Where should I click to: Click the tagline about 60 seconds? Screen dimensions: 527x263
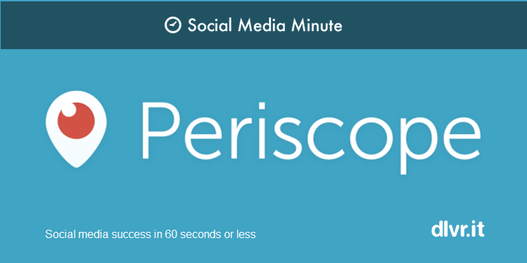(x=150, y=234)
